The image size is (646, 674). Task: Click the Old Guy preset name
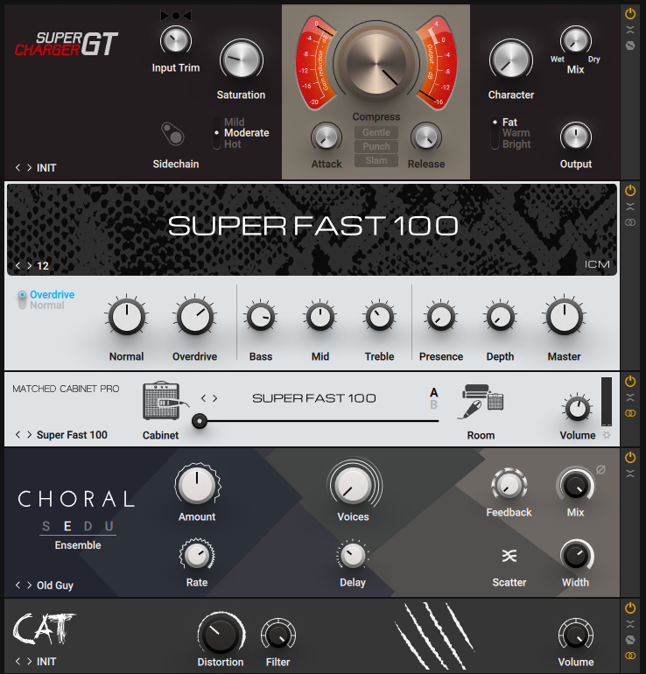(55, 586)
